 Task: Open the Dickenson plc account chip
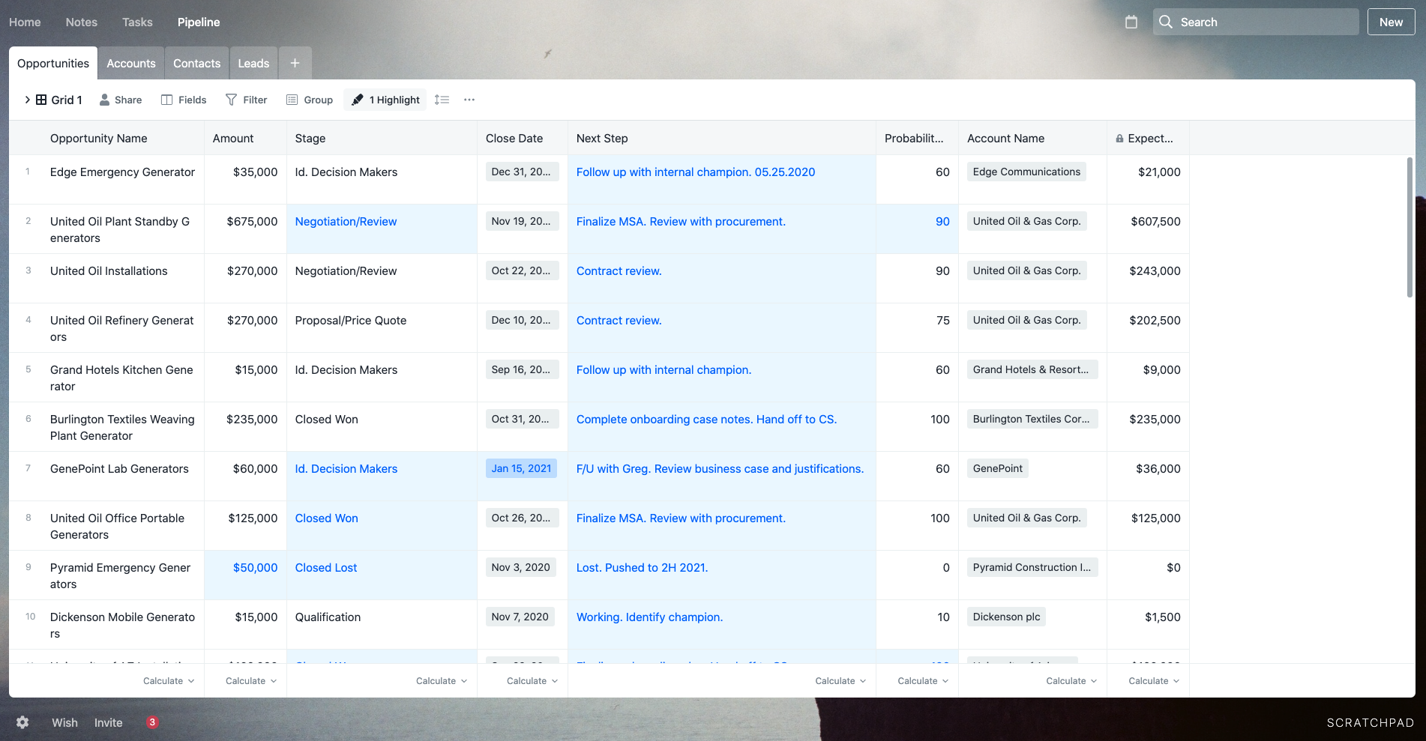tap(1006, 617)
